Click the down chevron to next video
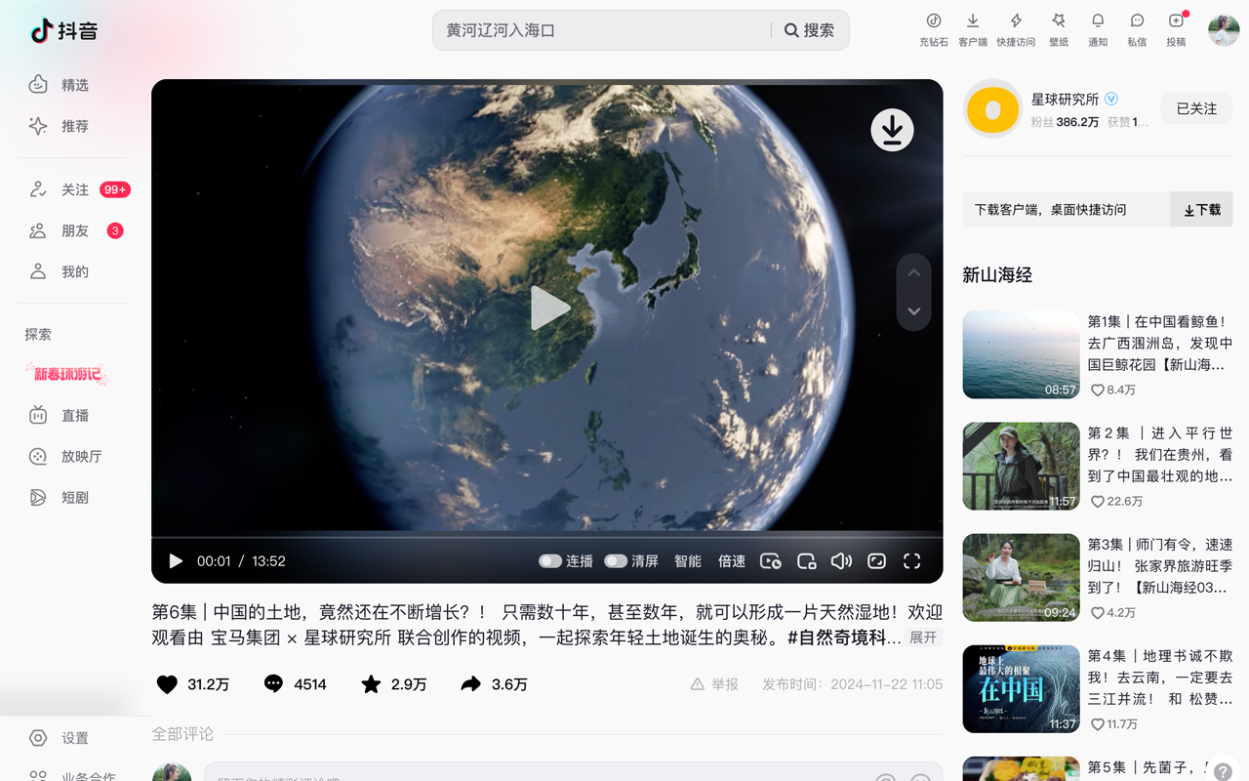Screen dimensions: 1249x781 tap(913, 310)
